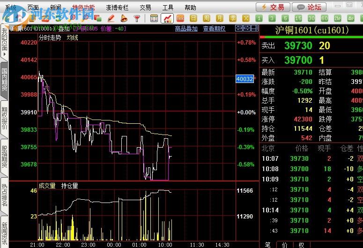Select the 3-minute period button
Viewport: 363px width, 248px height.
click(x=272, y=18)
